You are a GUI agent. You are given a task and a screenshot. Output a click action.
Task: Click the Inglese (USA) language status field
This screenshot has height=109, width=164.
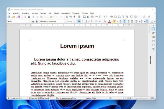[x=91, y=98]
